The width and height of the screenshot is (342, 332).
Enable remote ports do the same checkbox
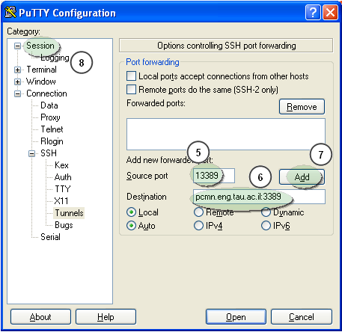point(132,90)
